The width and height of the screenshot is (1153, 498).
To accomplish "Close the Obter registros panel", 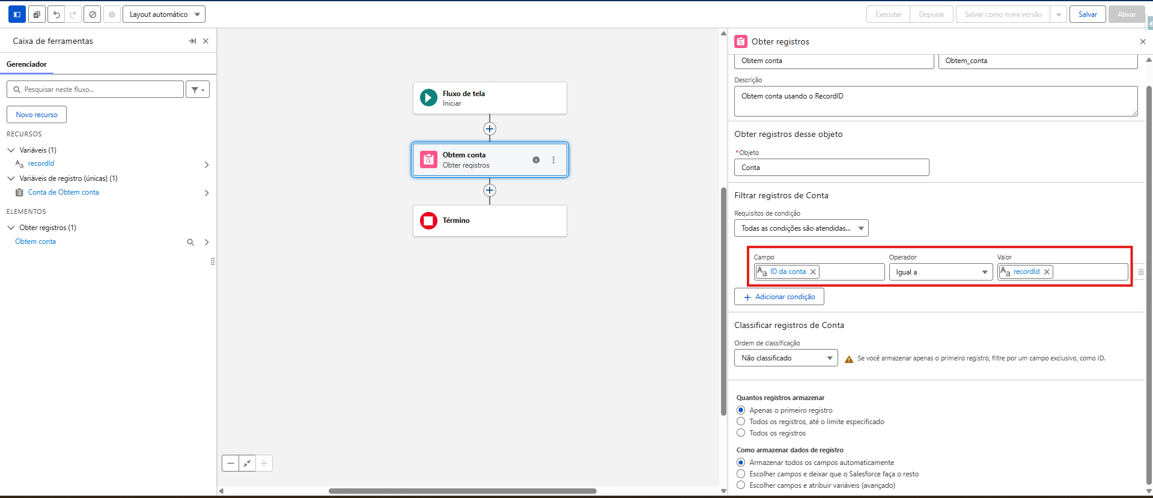I will 1143,41.
